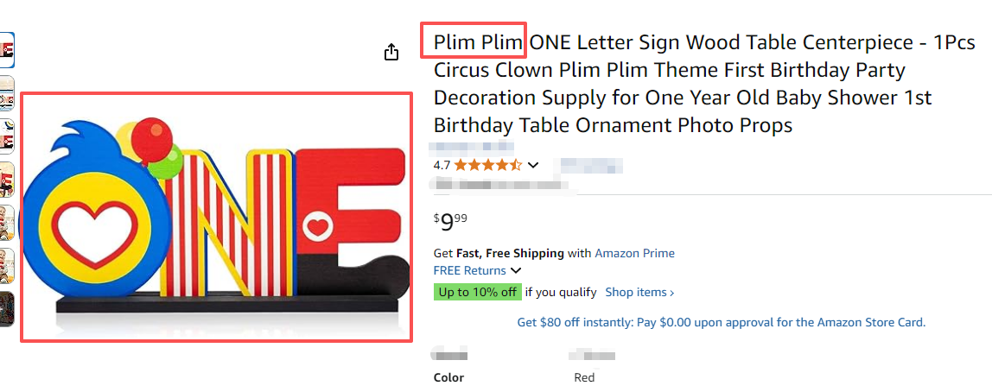The image size is (992, 392).
Task: Click the orange star rating icons
Action: pos(487,165)
